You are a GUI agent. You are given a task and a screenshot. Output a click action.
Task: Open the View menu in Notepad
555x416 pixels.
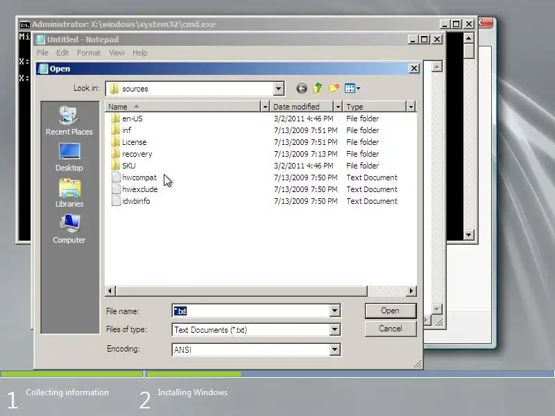coord(117,53)
